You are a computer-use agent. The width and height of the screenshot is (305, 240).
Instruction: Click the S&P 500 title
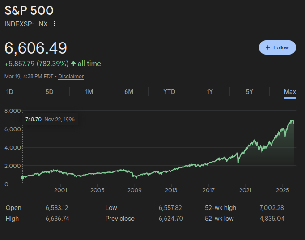(29, 10)
